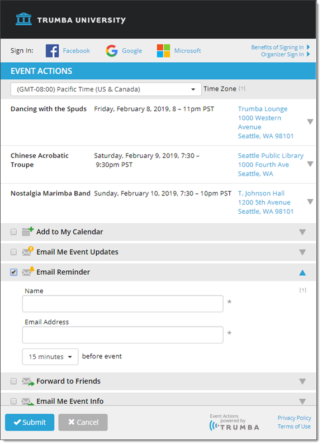Viewport: 322px width, 445px height.
Task: Click the Add to My Calendar icon
Action: click(x=27, y=232)
